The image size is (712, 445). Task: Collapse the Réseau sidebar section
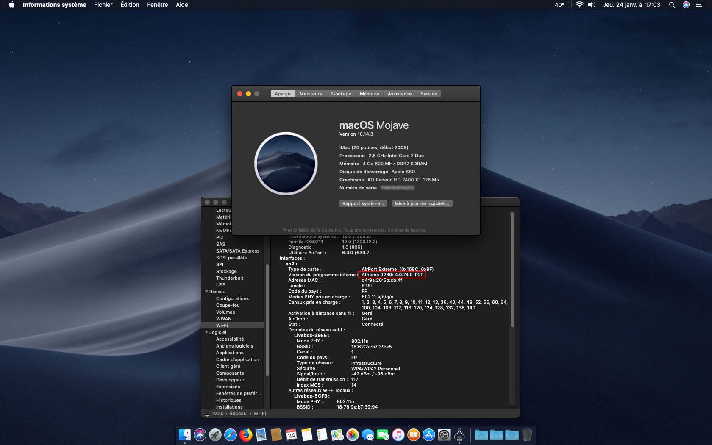[207, 292]
